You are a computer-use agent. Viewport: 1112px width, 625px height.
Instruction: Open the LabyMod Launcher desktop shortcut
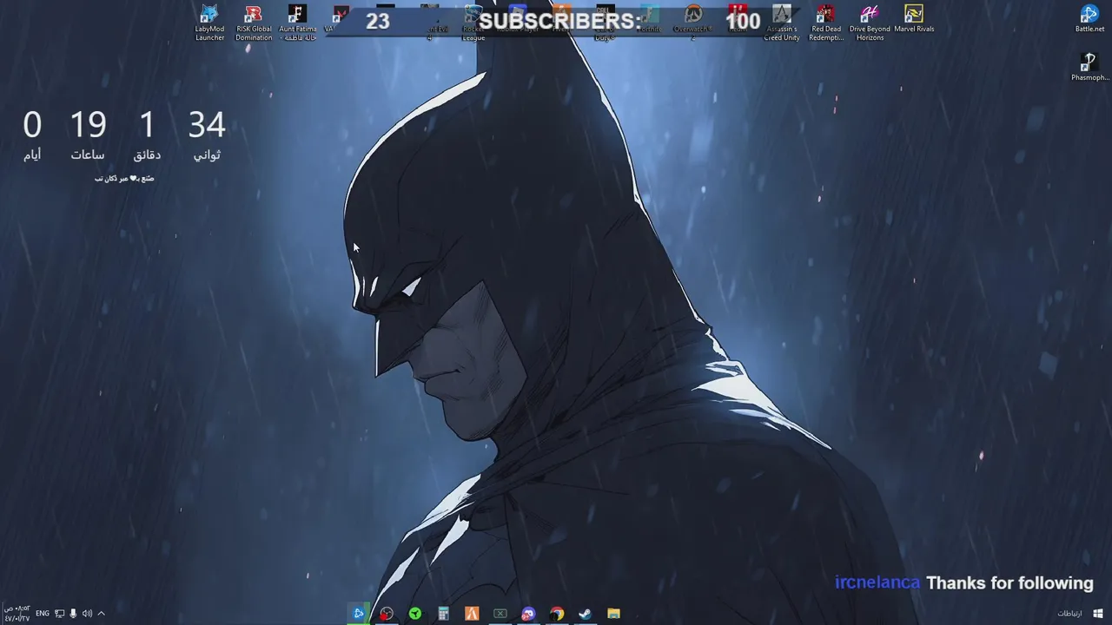(209, 23)
